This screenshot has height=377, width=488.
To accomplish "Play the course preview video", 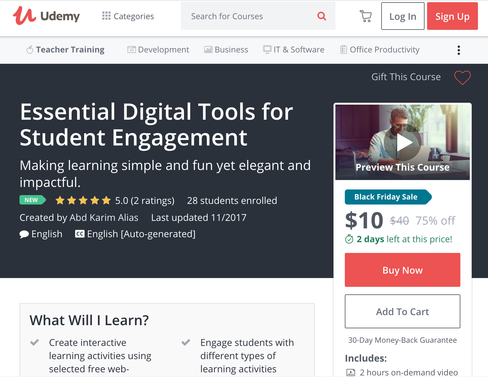I will pos(403,142).
